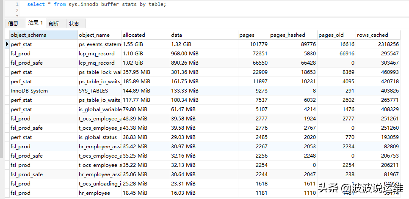Image resolution: width=409 pixels, height=199 pixels.
Task: Select the 'lcp_mq_record' cell in fsl_prod row
Action: pyautogui.click(x=99, y=54)
